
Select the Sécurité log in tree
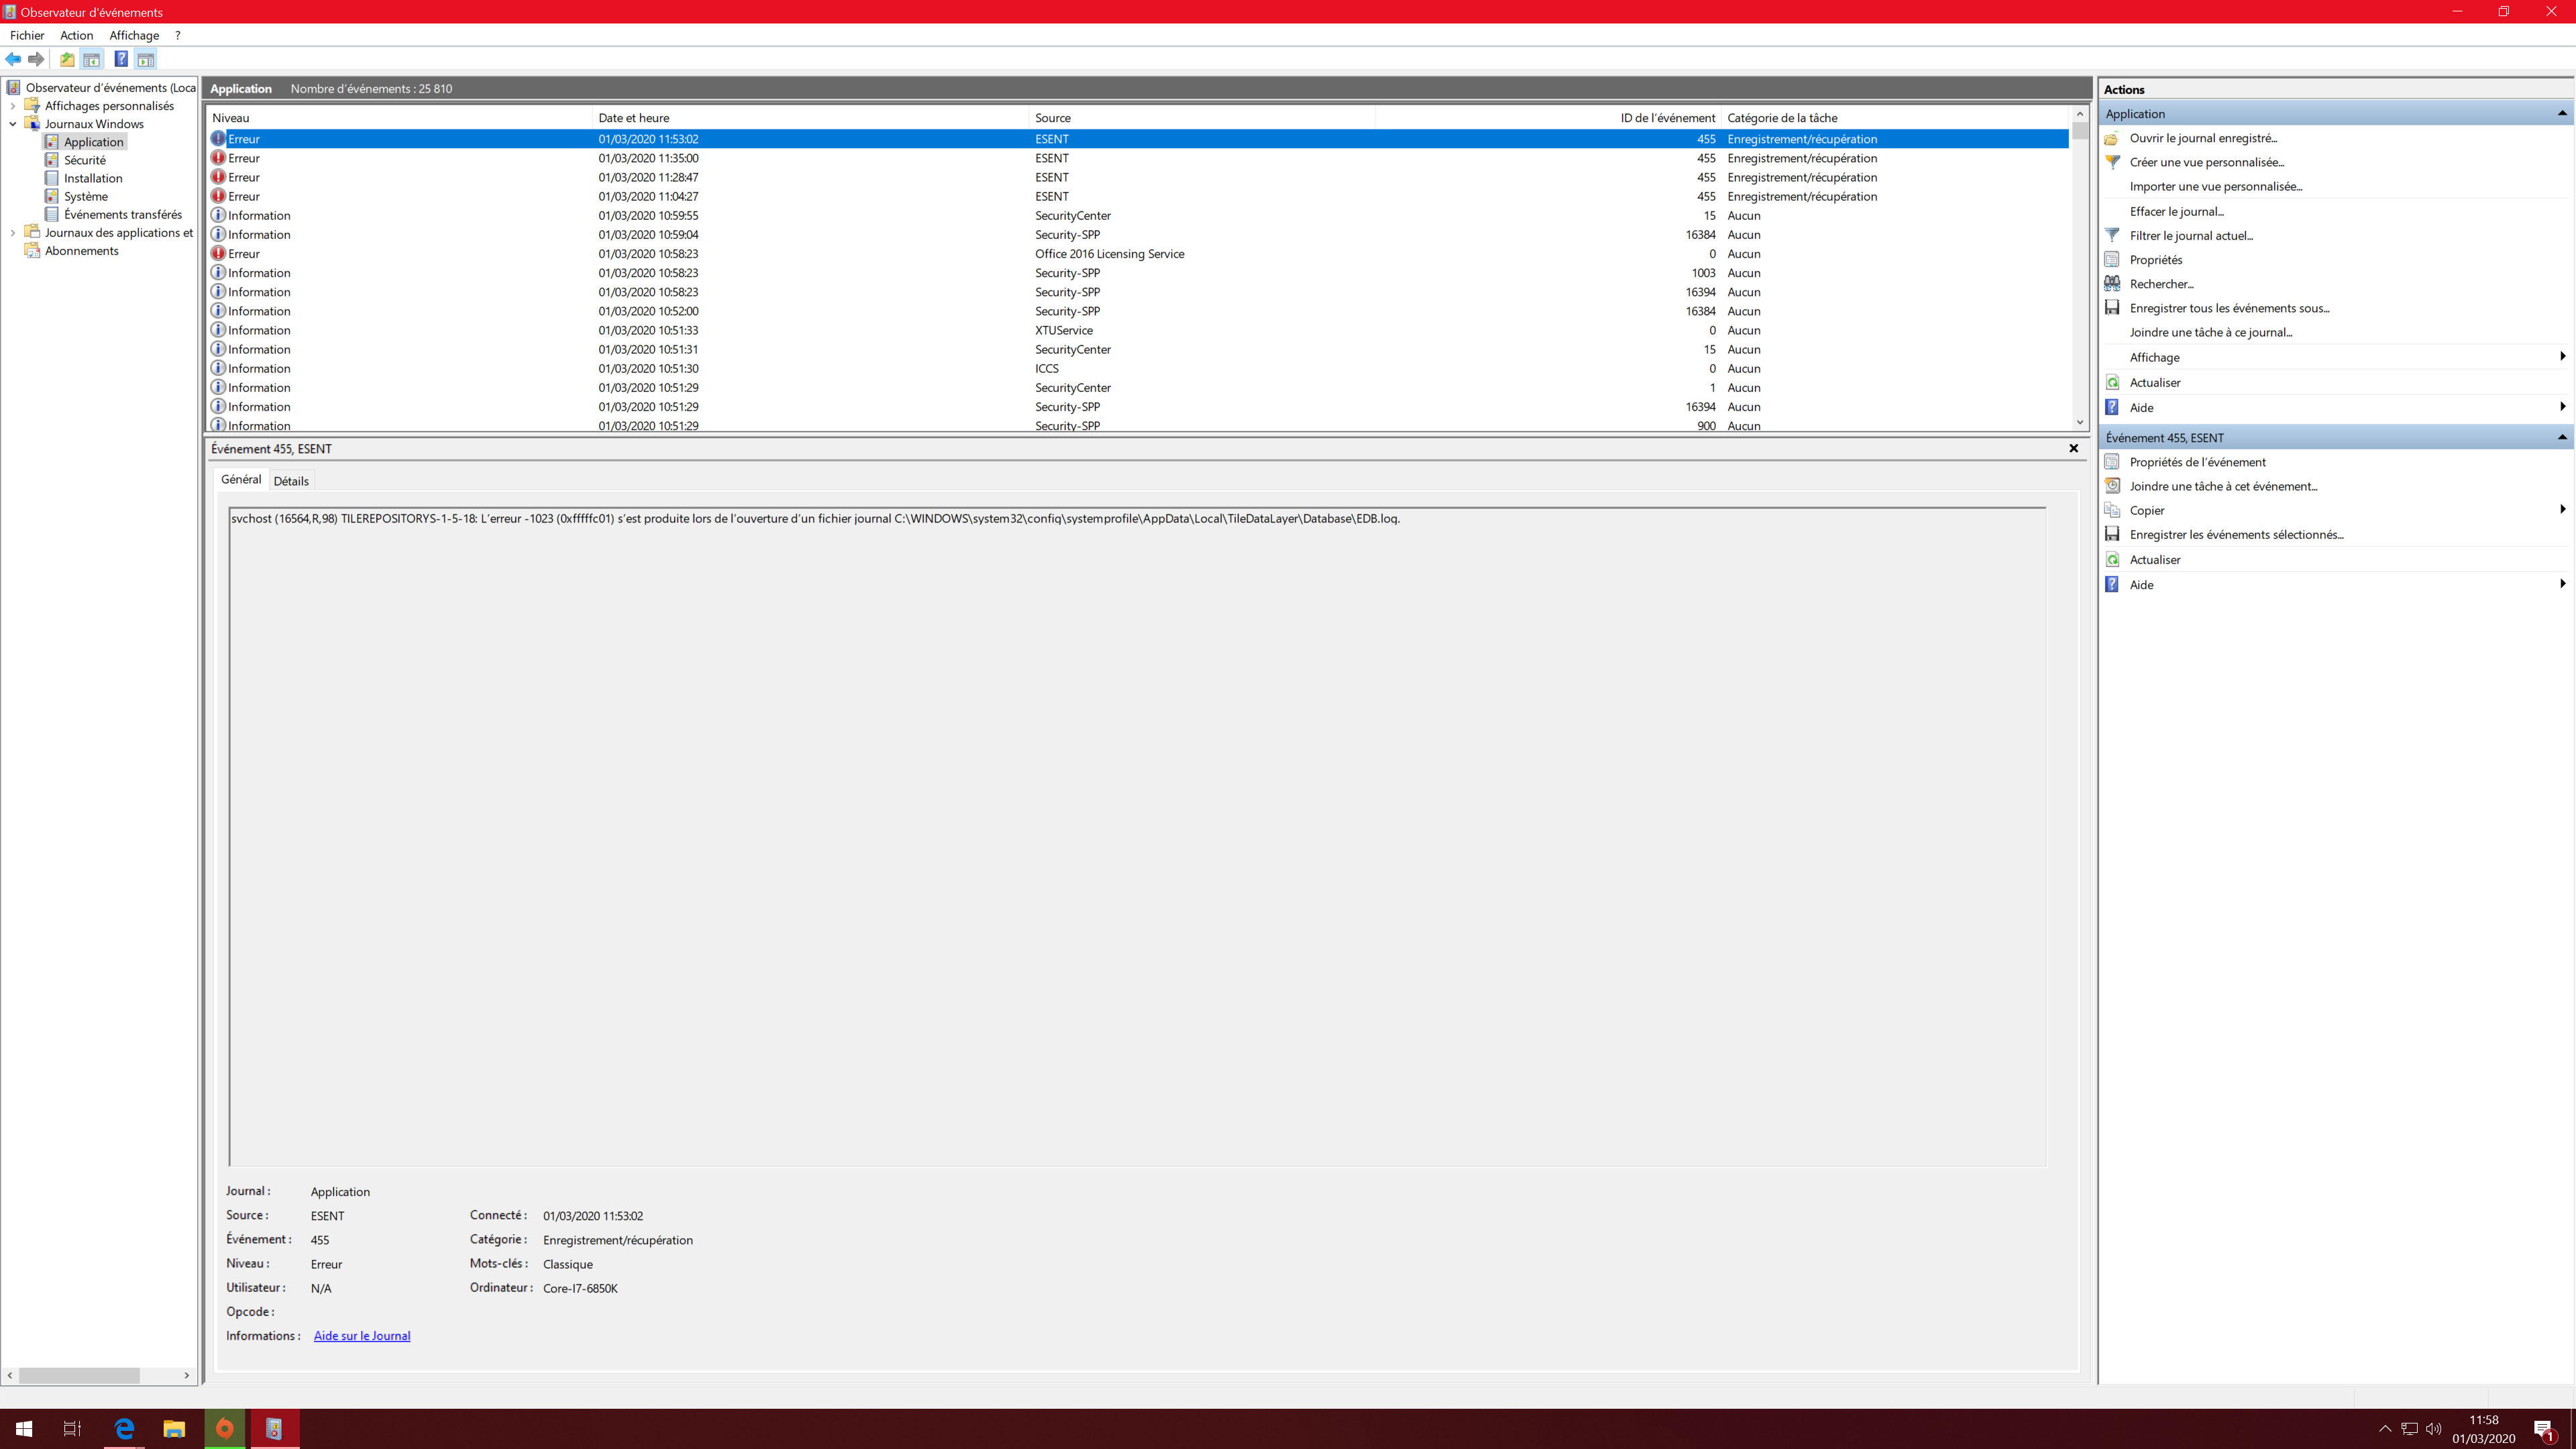84,160
